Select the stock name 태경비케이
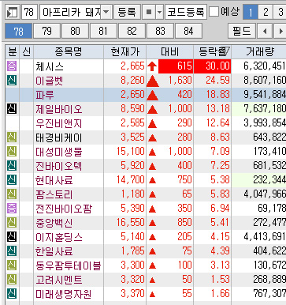This screenshot has height=305, width=286. [59, 137]
